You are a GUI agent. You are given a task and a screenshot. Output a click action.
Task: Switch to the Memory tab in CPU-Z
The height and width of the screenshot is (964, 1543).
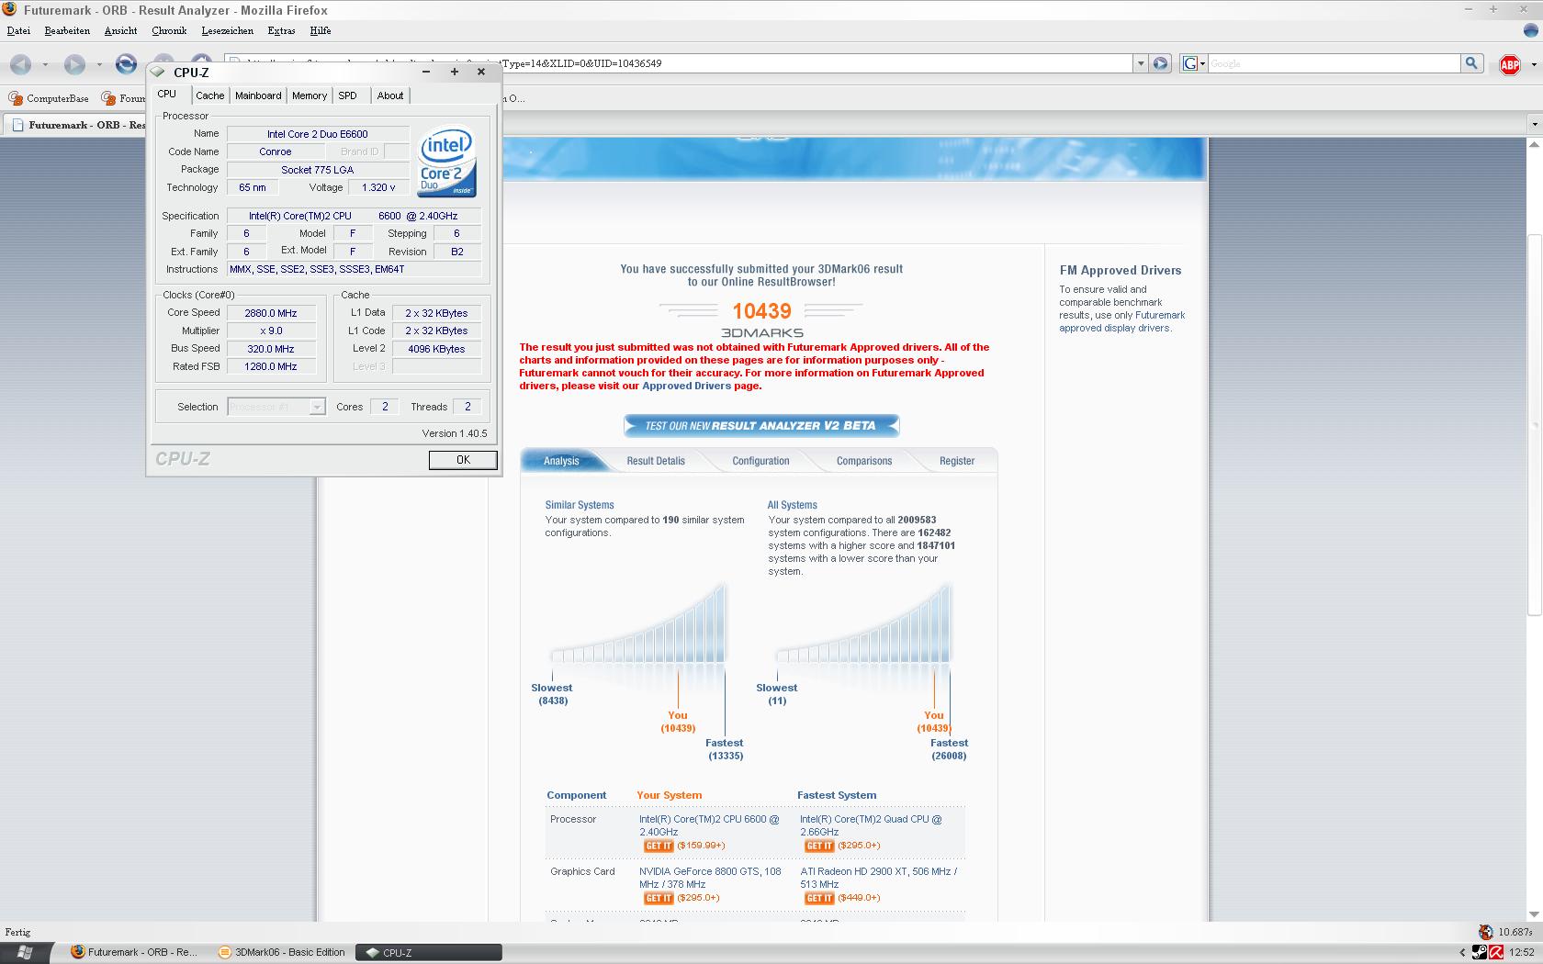tap(310, 95)
